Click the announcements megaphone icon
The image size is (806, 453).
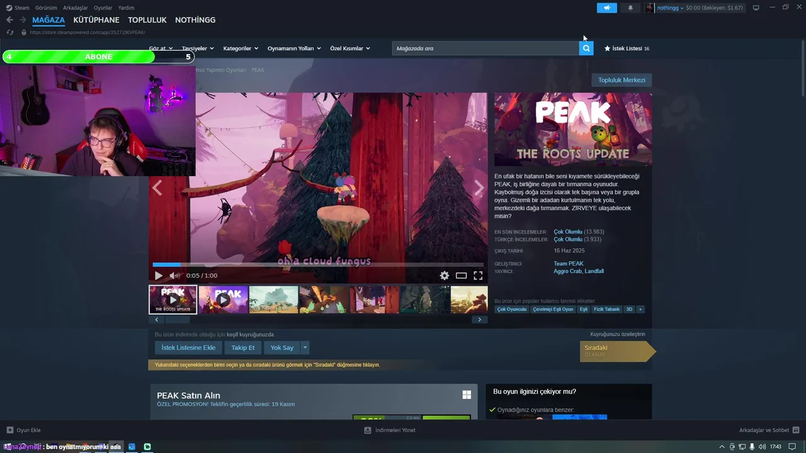tap(607, 8)
